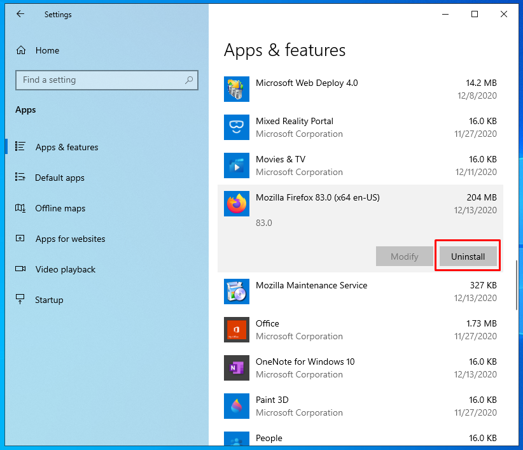Image resolution: width=523 pixels, height=450 pixels.
Task: Select the Paint 3D entry
Action: click(360, 406)
